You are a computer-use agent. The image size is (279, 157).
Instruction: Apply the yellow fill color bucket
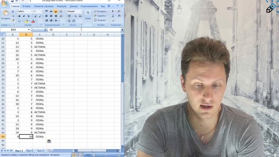pos(27,21)
